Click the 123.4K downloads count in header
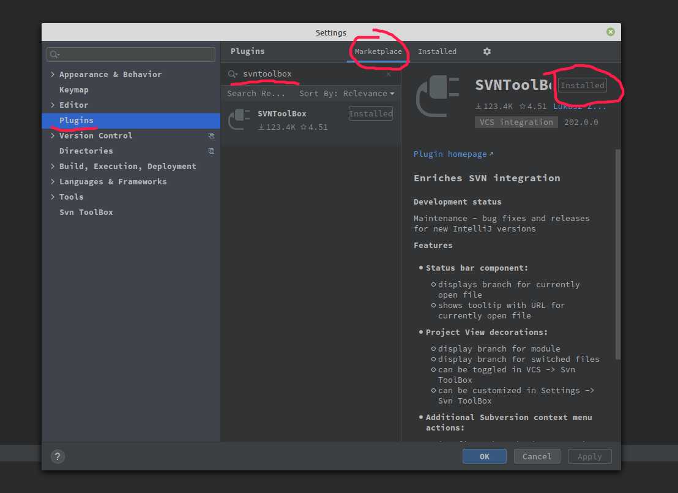Image resolution: width=678 pixels, height=493 pixels. click(x=494, y=106)
